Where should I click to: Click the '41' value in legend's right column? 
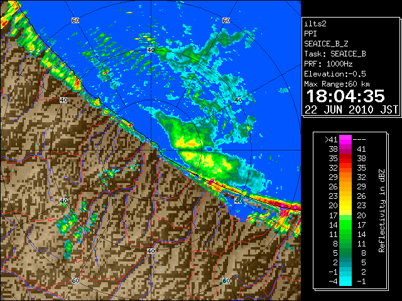361,149
